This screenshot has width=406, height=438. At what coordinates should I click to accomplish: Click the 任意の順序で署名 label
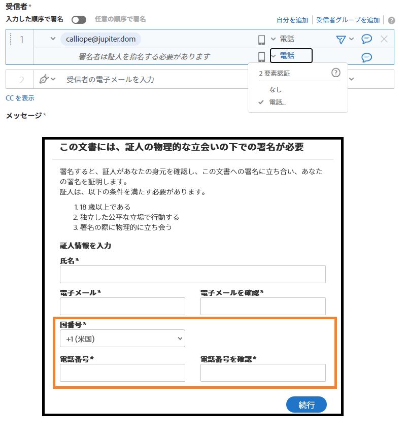click(120, 19)
